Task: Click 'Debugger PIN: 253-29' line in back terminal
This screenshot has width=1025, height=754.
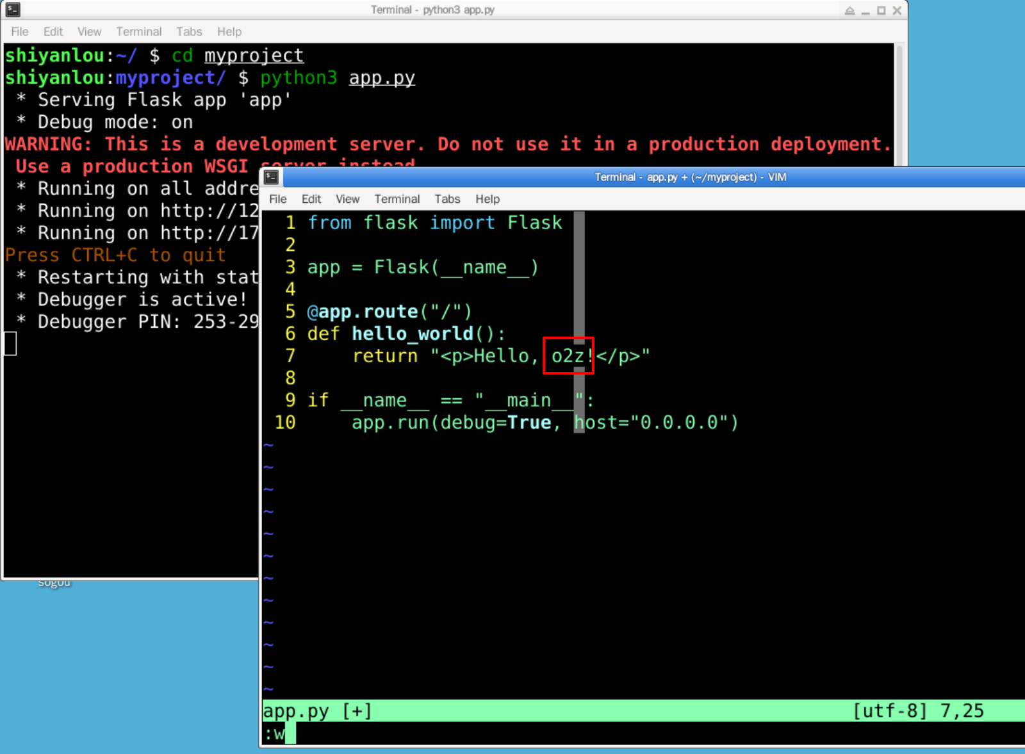Action: [x=137, y=322]
